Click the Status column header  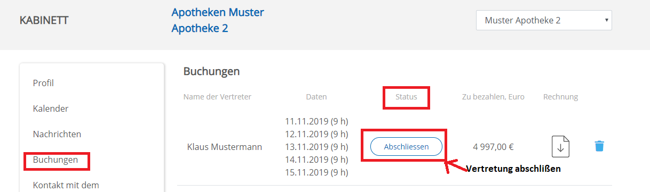click(406, 97)
